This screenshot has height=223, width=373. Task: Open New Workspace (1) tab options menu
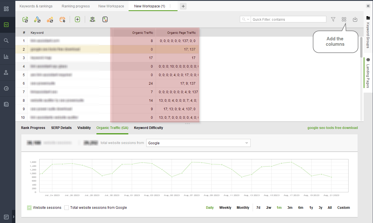coord(170,6)
